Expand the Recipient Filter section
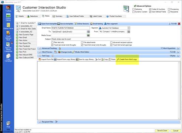Screen dimensions: 182x133 [x=40, y=122]
